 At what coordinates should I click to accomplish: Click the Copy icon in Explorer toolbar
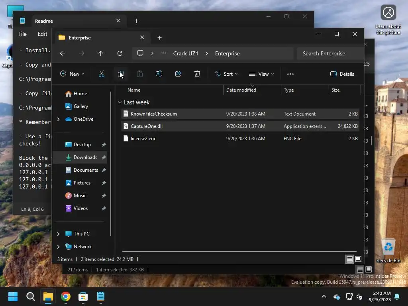pyautogui.click(x=120, y=74)
